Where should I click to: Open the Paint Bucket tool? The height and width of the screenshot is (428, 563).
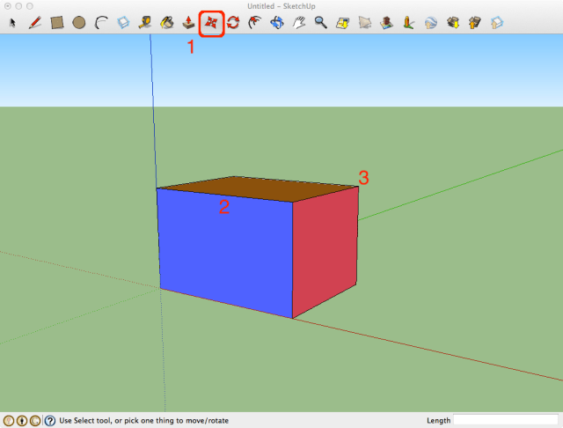point(166,23)
